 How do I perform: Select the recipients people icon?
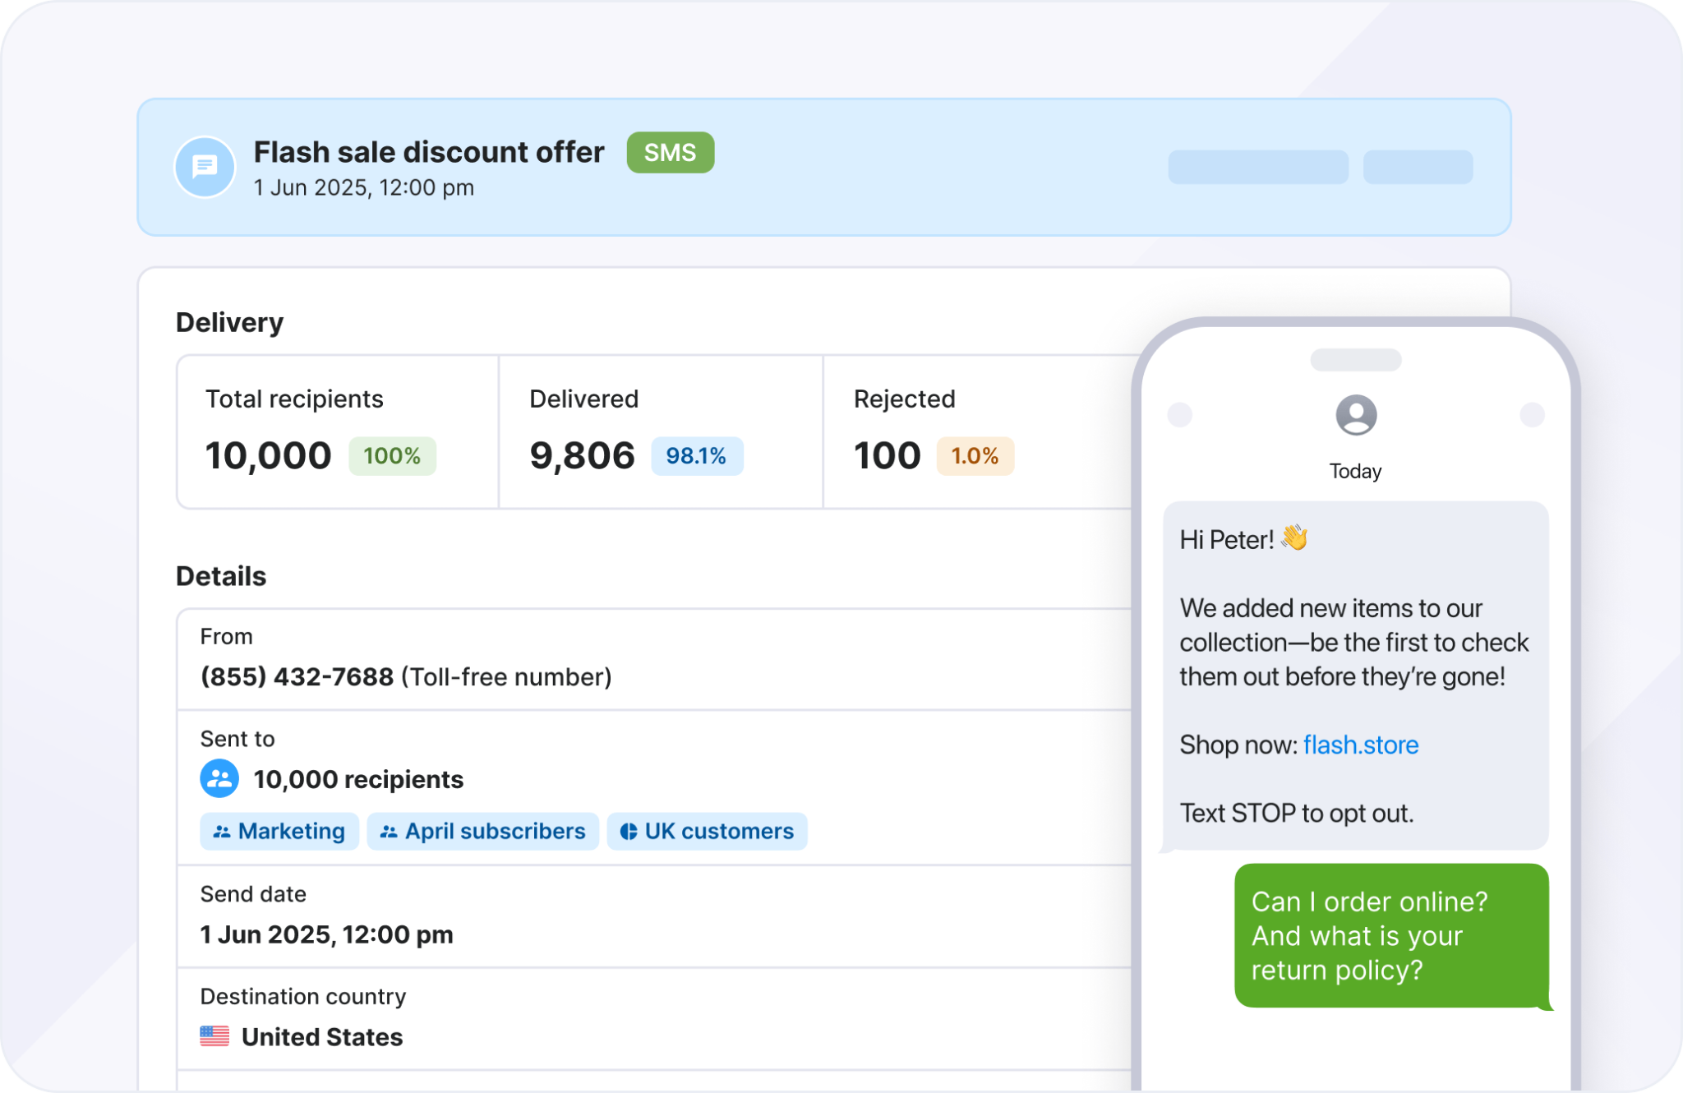tap(218, 778)
